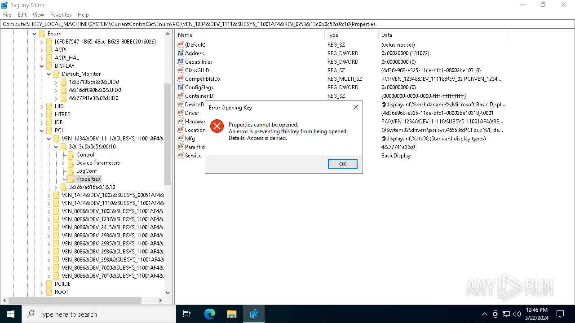Image resolution: width=575 pixels, height=323 pixels.
Task: Open the Edit menu
Action: [22, 15]
